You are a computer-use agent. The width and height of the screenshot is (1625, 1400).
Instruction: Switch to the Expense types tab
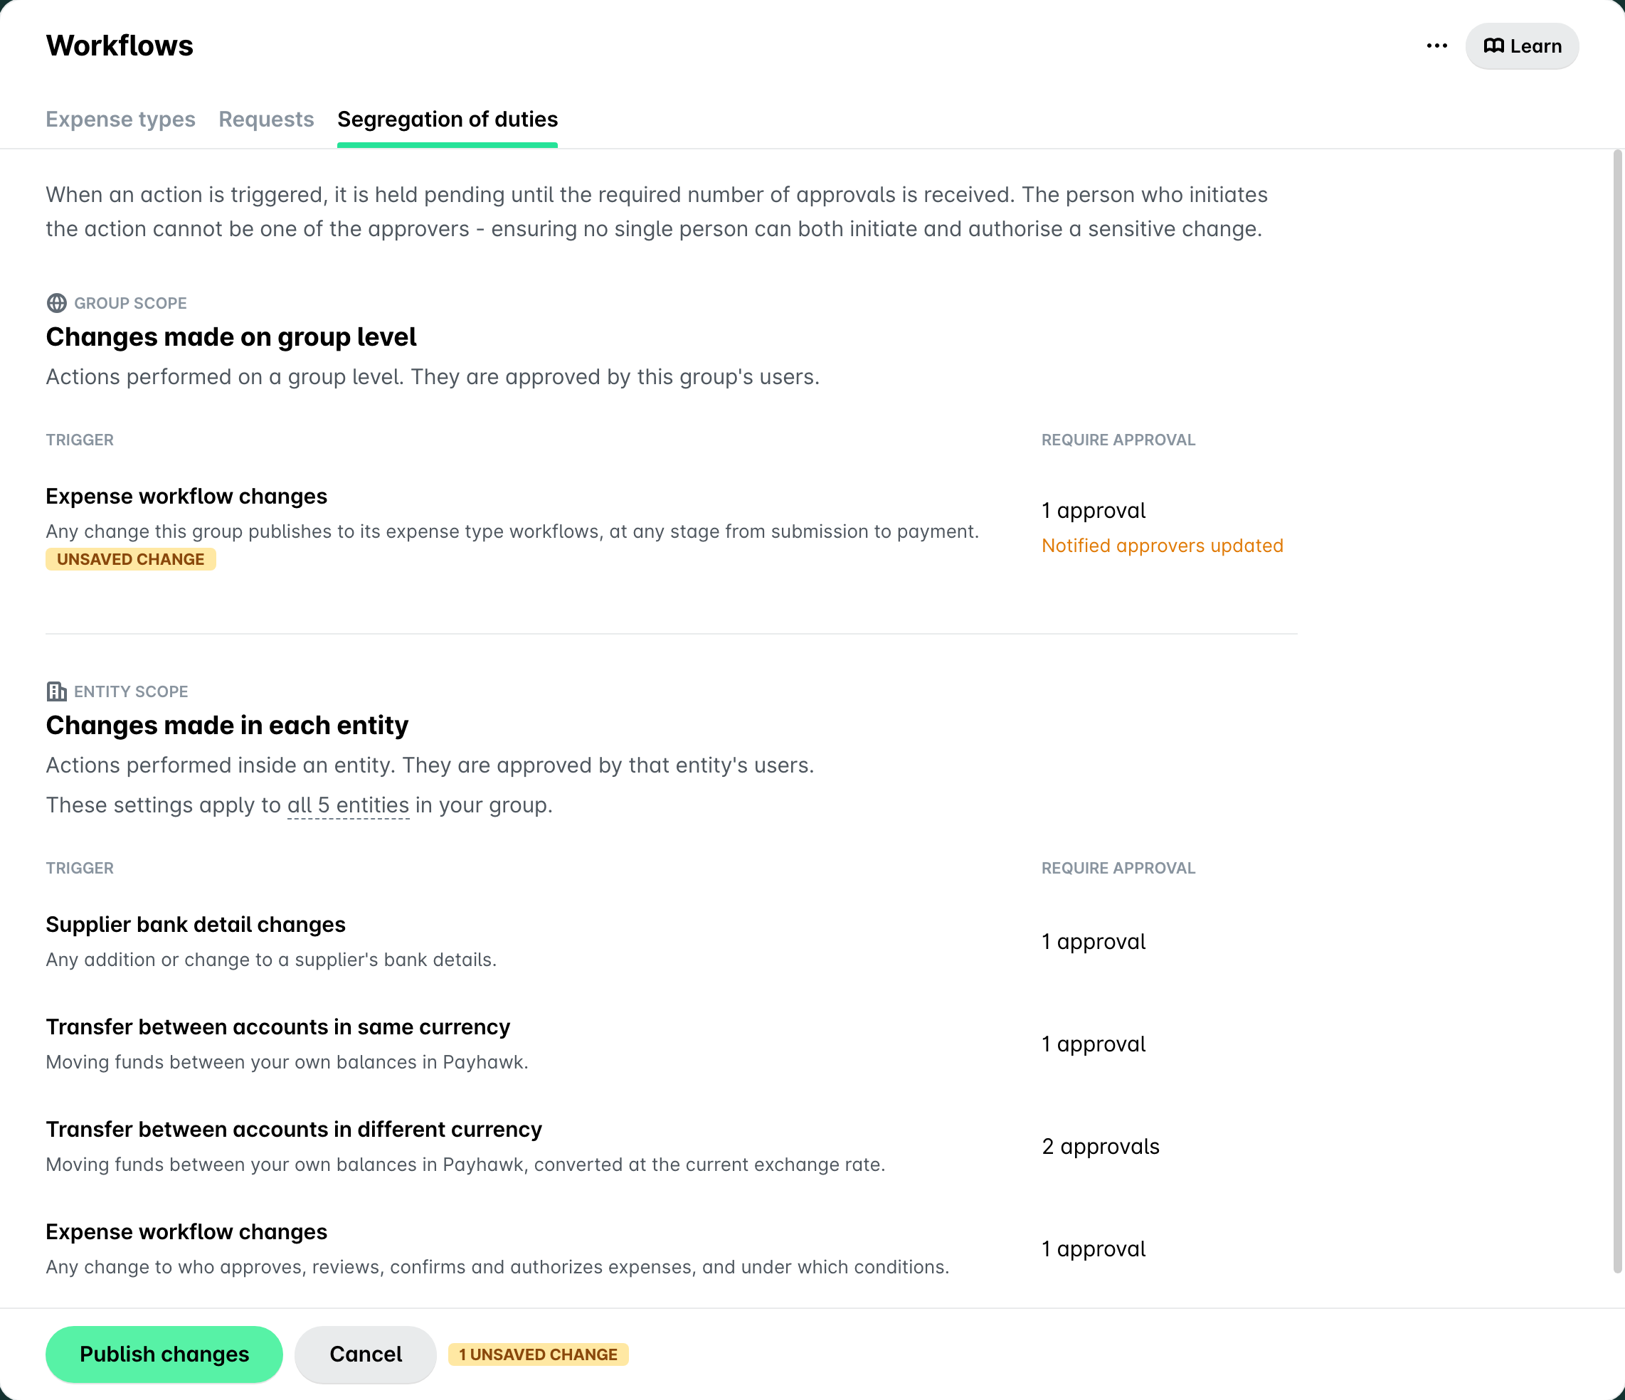point(120,120)
